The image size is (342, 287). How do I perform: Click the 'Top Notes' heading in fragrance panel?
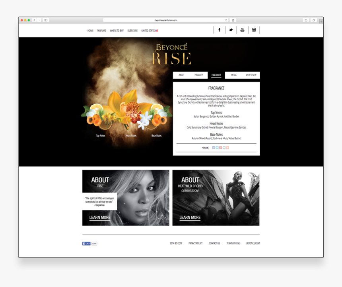click(216, 113)
